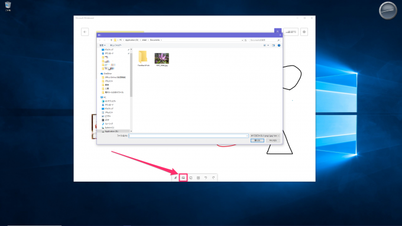This screenshot has width=402, height=226.
Task: Click the new folder menu item
Action: click(116, 45)
